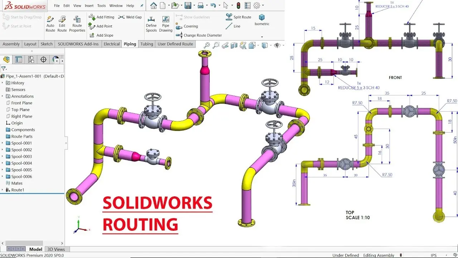Switch to the Electrical tab

point(112,44)
